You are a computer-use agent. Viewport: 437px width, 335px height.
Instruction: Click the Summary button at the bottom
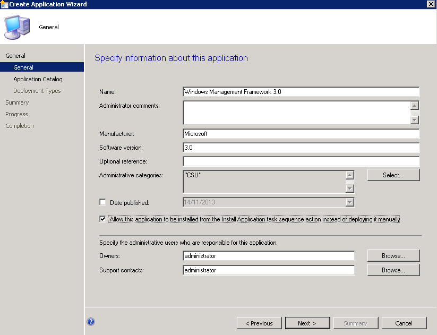pyautogui.click(x=356, y=323)
